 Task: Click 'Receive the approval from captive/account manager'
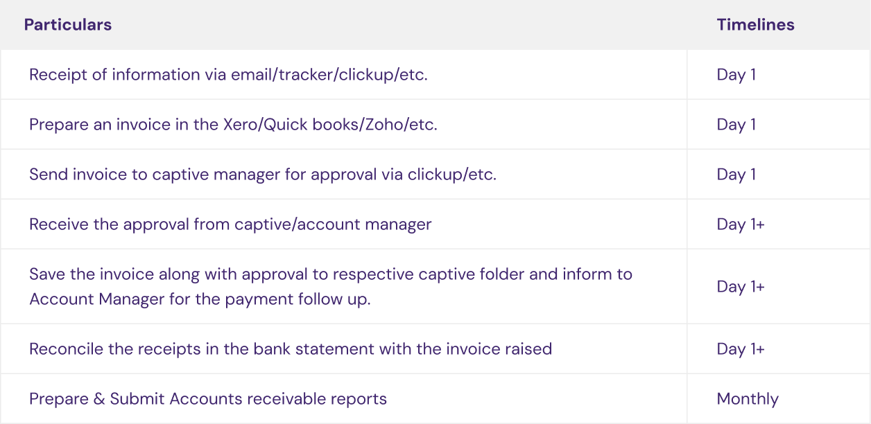[230, 224]
